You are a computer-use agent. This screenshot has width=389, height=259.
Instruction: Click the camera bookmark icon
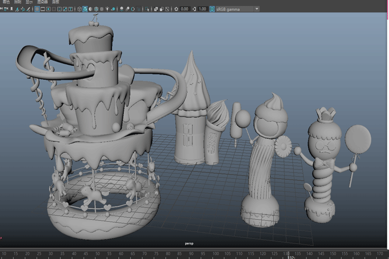point(11,9)
